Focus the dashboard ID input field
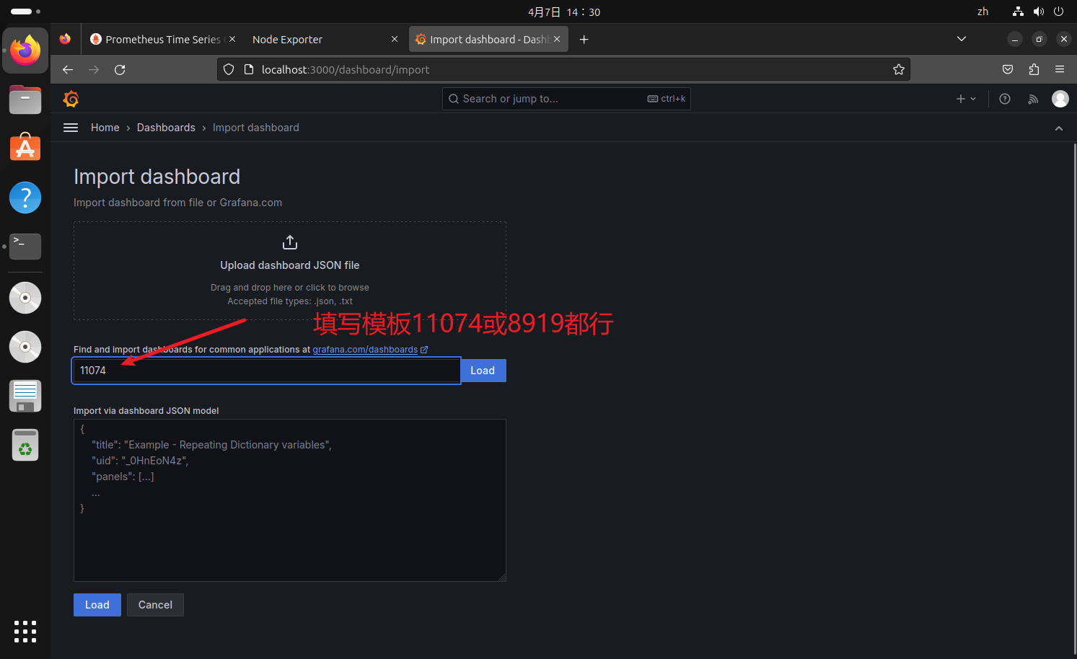The image size is (1077, 659). (x=266, y=371)
